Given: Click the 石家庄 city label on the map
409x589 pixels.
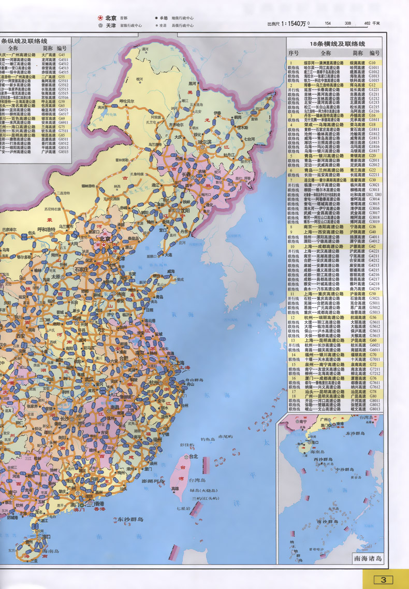Looking at the screenshot, I should pos(81,269).
